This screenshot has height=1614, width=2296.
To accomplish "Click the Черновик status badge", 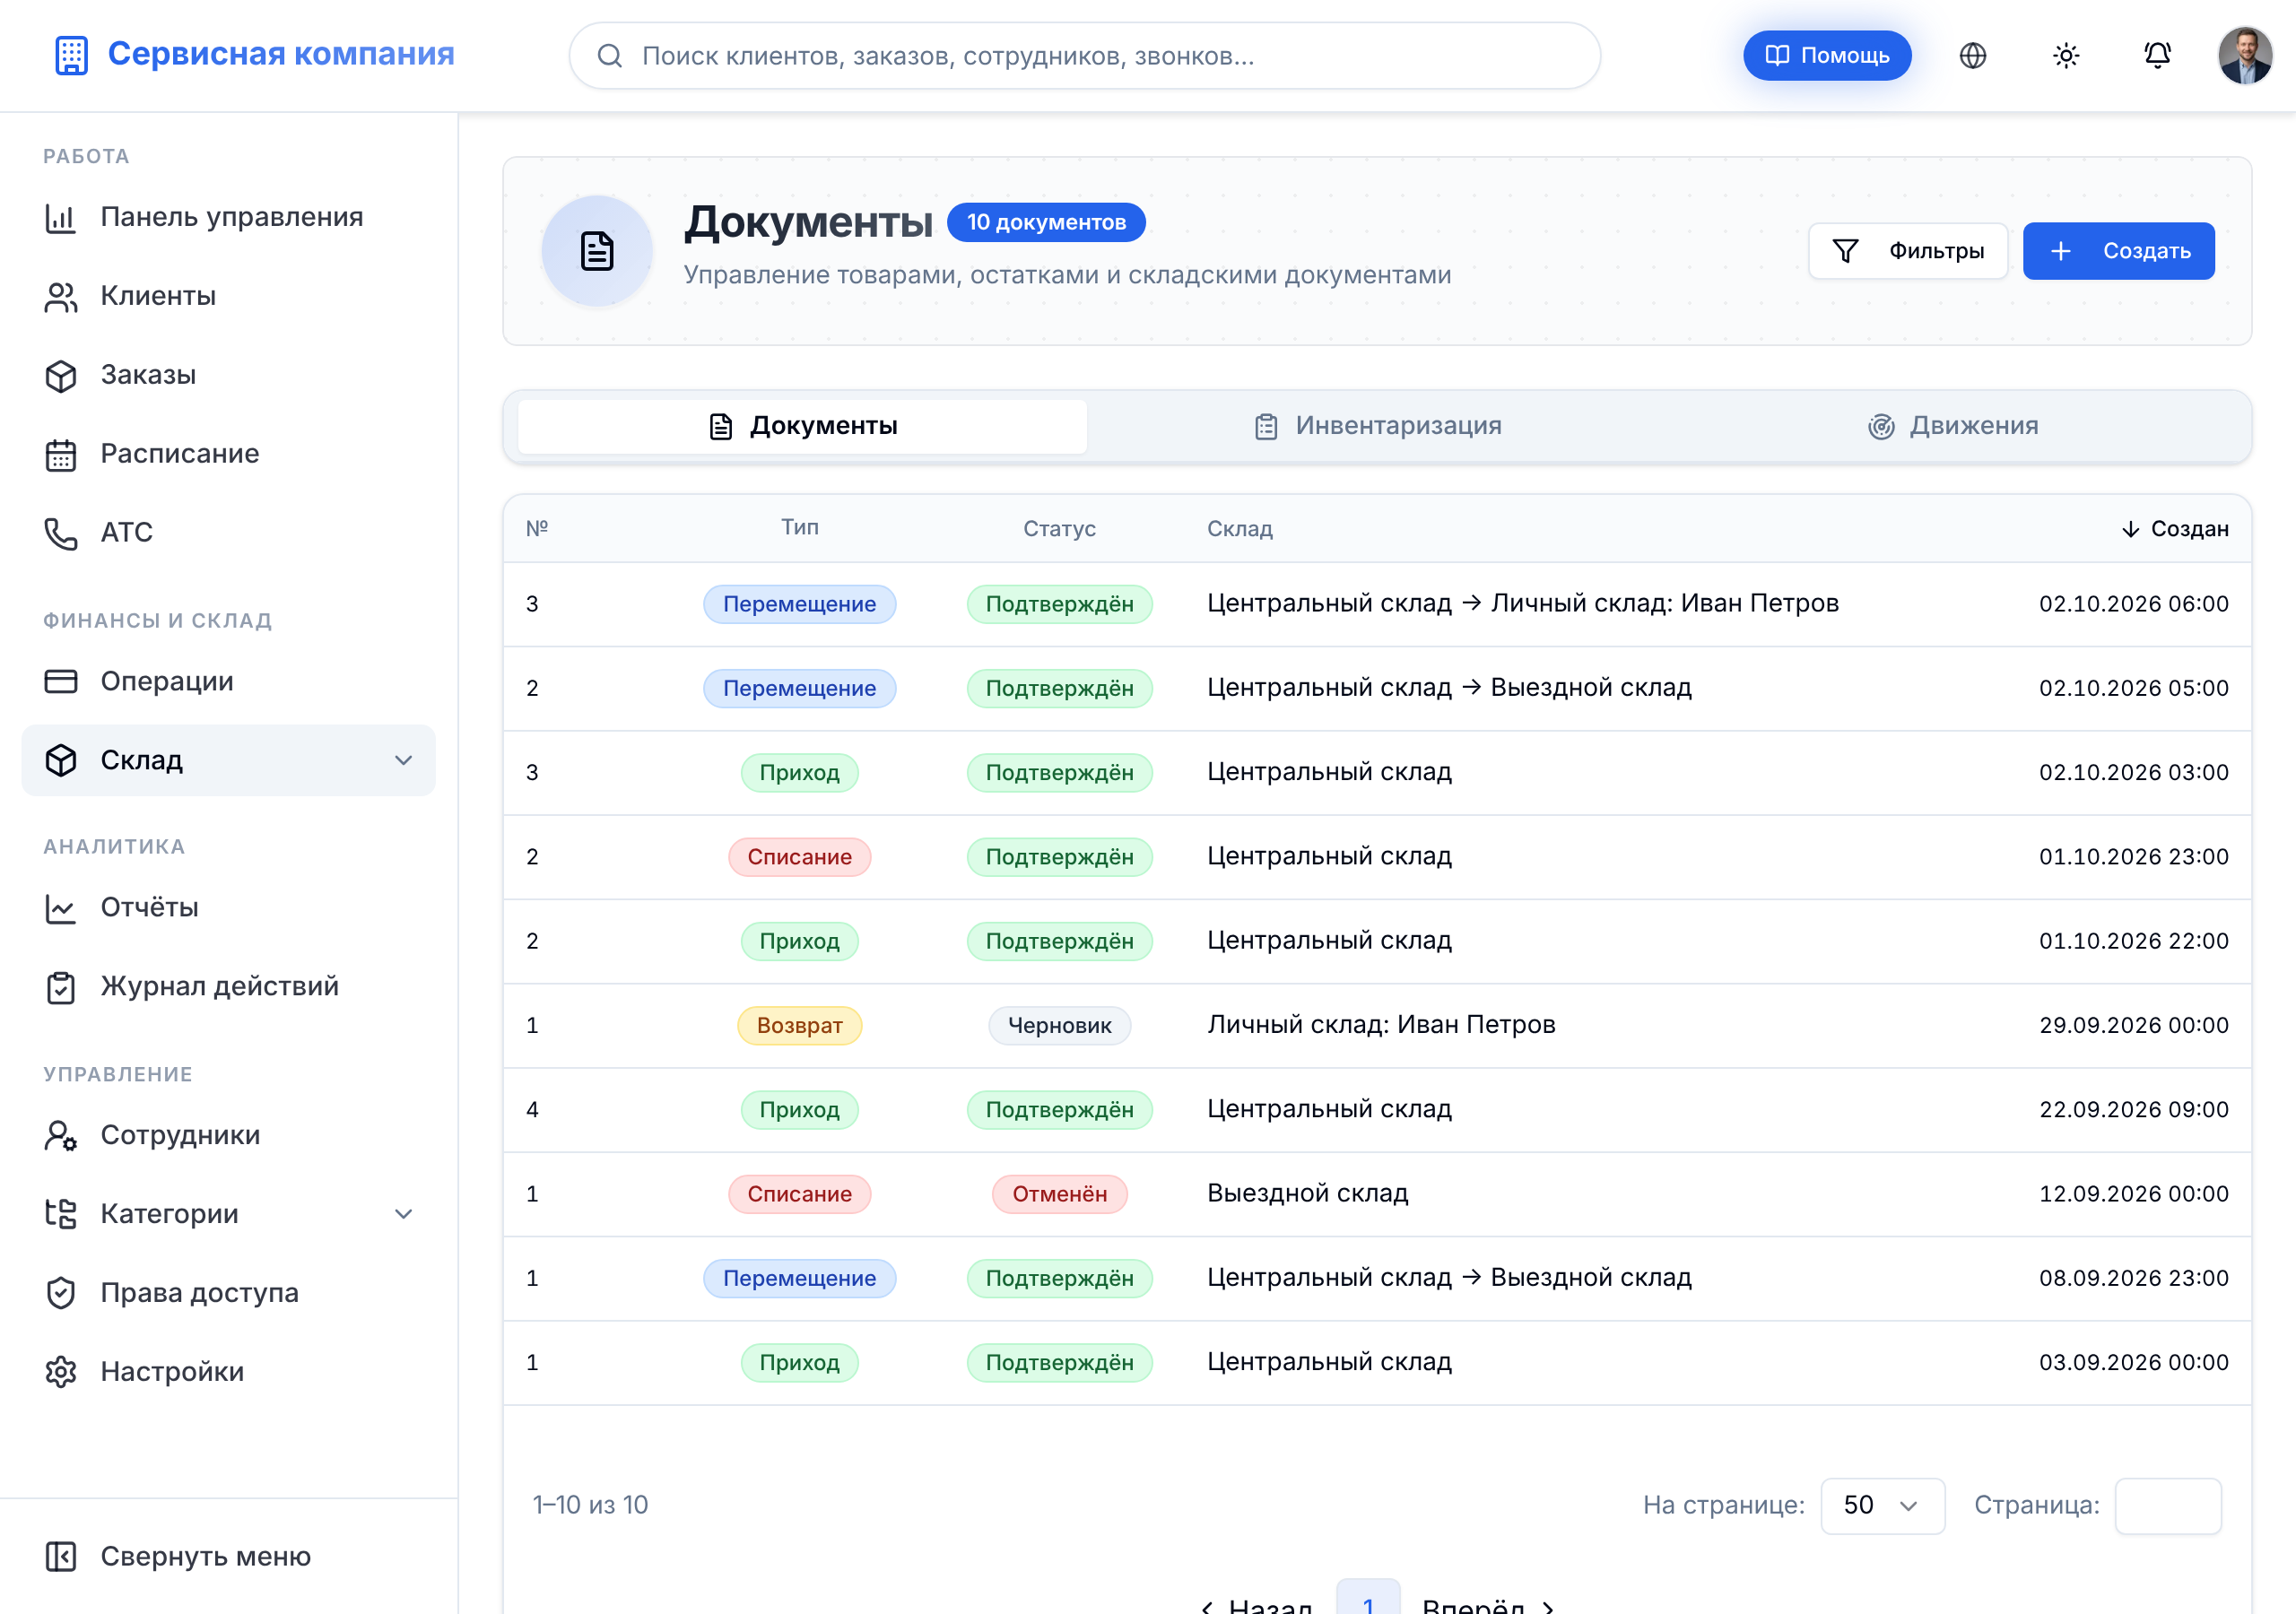I will (x=1059, y=1025).
